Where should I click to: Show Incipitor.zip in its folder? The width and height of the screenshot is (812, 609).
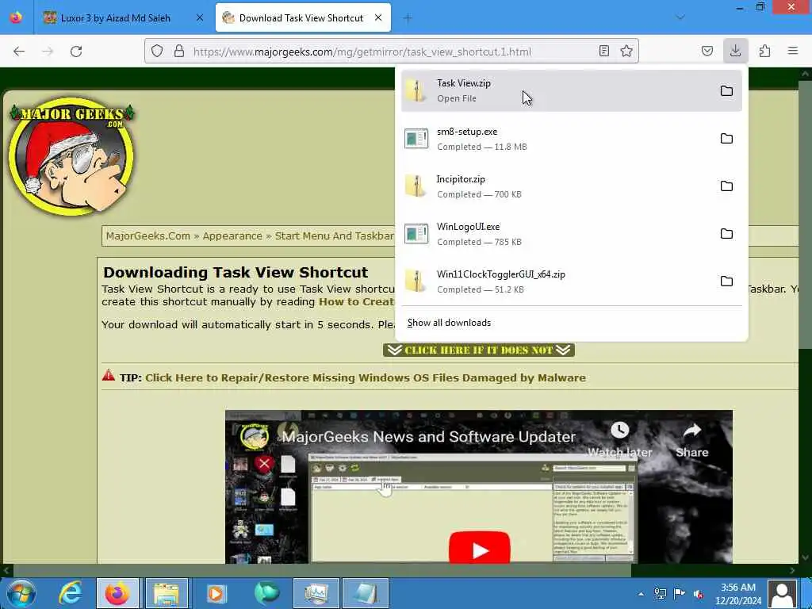726,186
